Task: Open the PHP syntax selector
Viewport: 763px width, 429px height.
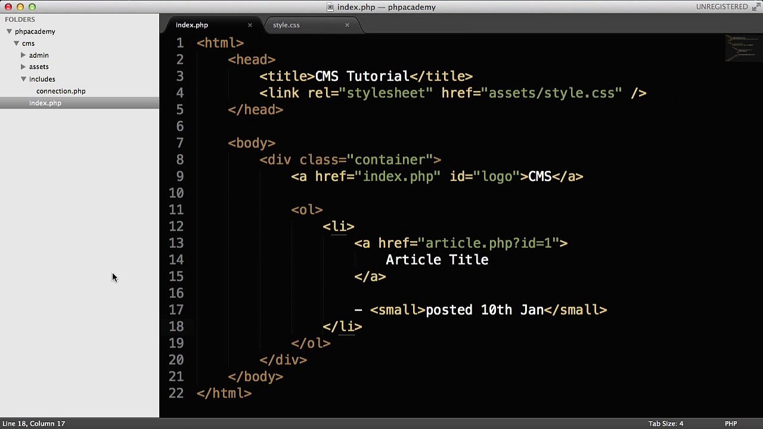Action: coord(731,424)
